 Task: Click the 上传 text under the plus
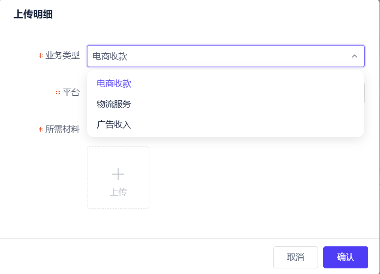pos(118,193)
